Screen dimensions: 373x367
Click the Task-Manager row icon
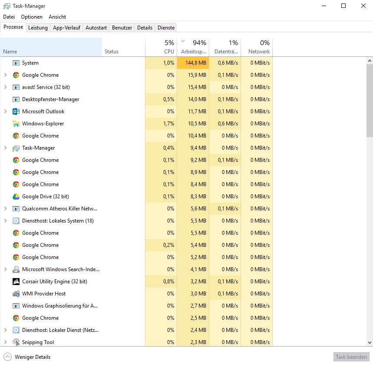coord(16,148)
